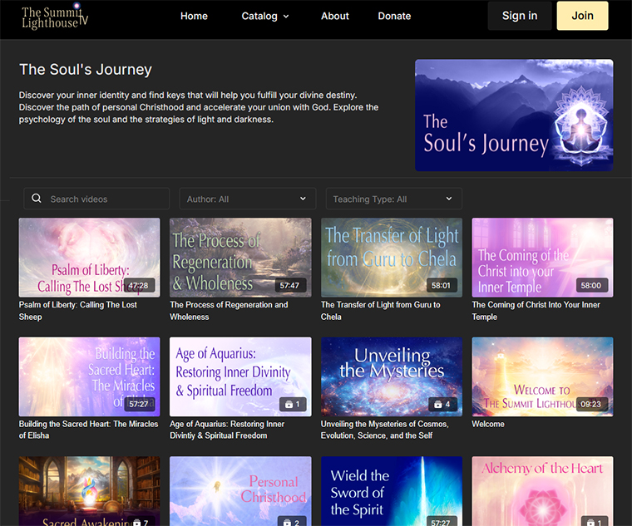
Task: Open Transfer of Light from Guru thumbnail
Action: [x=392, y=258]
